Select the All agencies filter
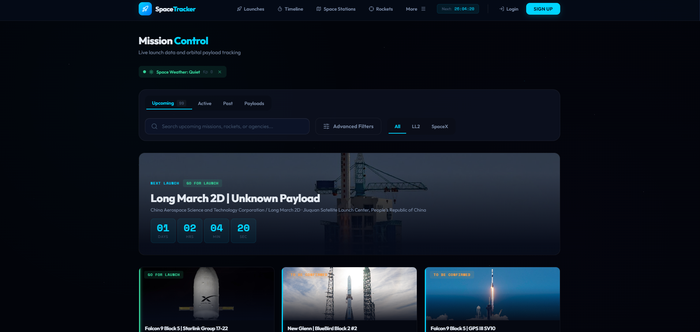This screenshot has height=332, width=700. (x=397, y=126)
